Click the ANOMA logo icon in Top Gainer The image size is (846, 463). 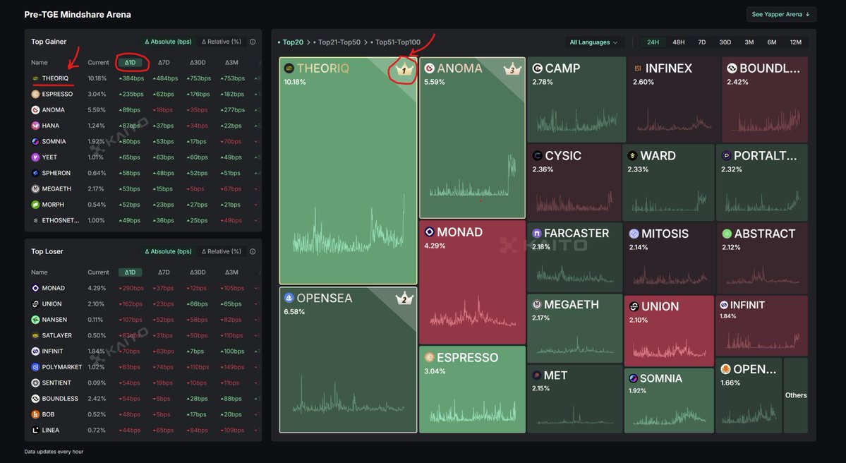(35, 109)
